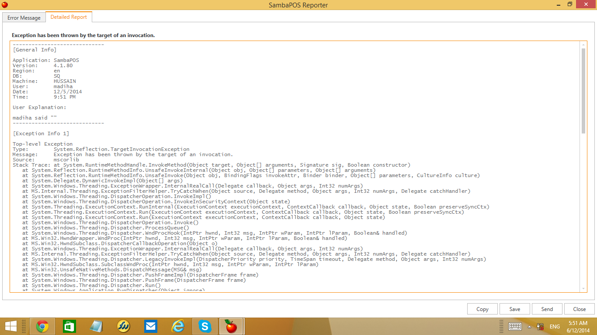Copy the error report text

[482, 309]
